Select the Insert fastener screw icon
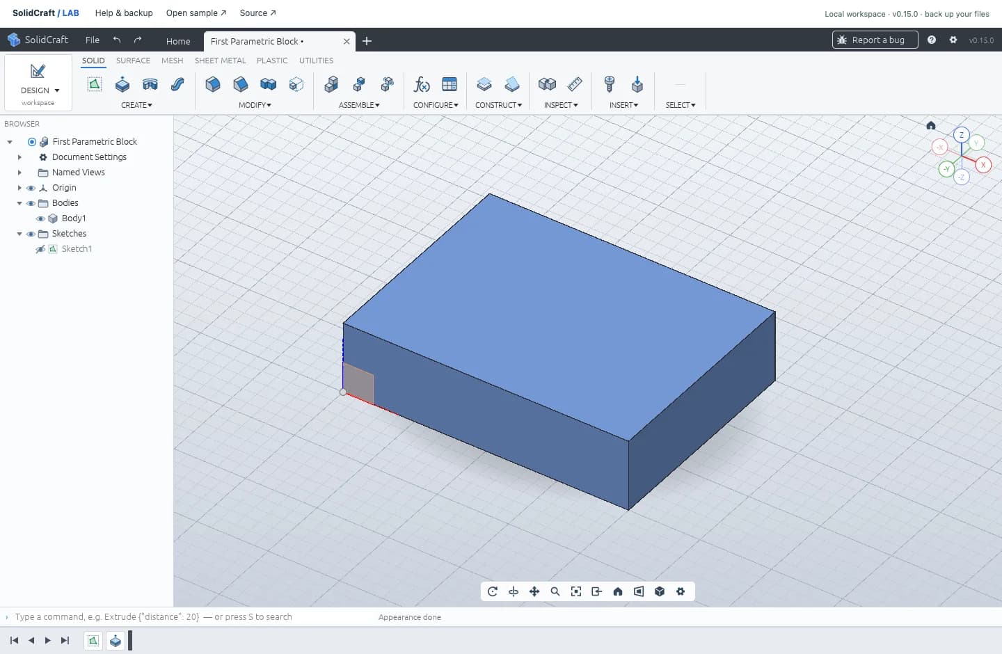Image resolution: width=1002 pixels, height=654 pixels. [x=610, y=84]
